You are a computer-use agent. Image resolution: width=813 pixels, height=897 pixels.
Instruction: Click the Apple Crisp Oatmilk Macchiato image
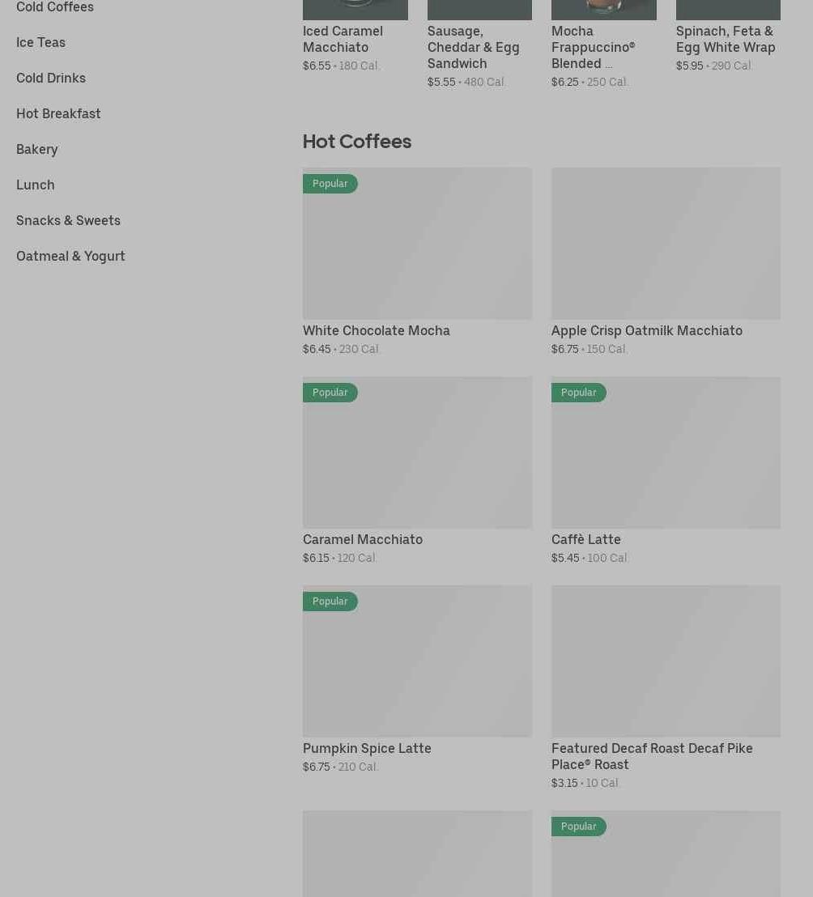[x=666, y=243]
